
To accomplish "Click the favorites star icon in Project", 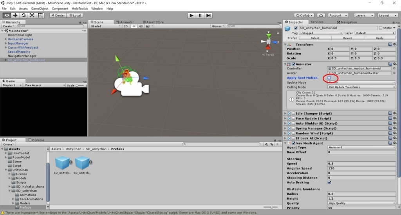I will click(x=277, y=144).
